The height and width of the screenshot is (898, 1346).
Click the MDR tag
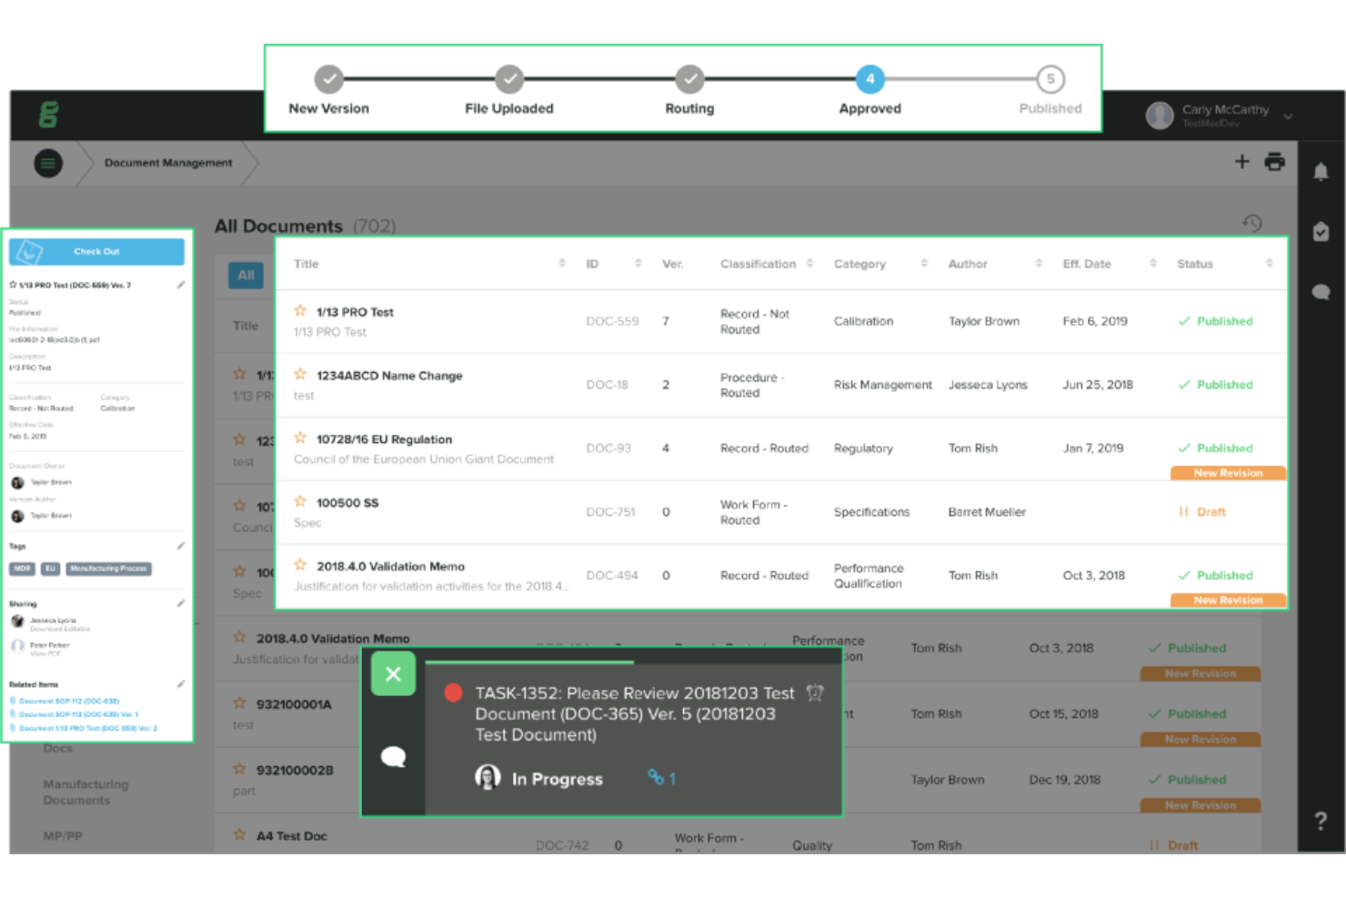[x=22, y=569]
